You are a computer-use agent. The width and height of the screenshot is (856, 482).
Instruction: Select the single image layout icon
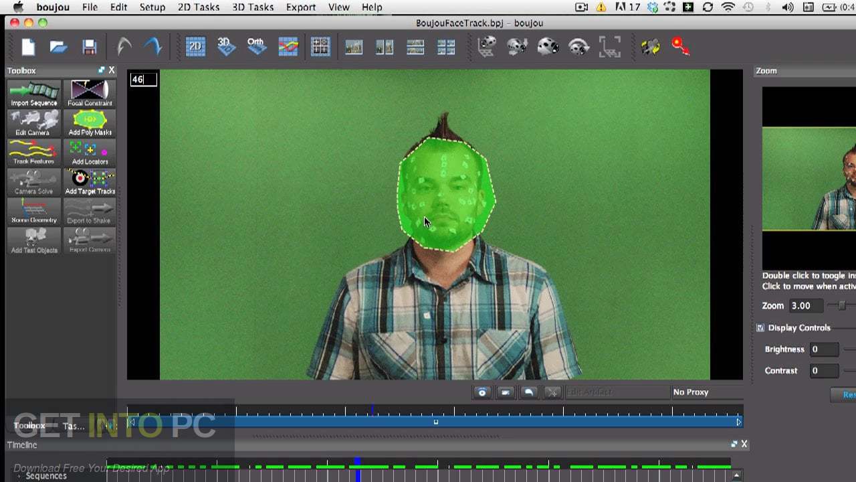(354, 47)
